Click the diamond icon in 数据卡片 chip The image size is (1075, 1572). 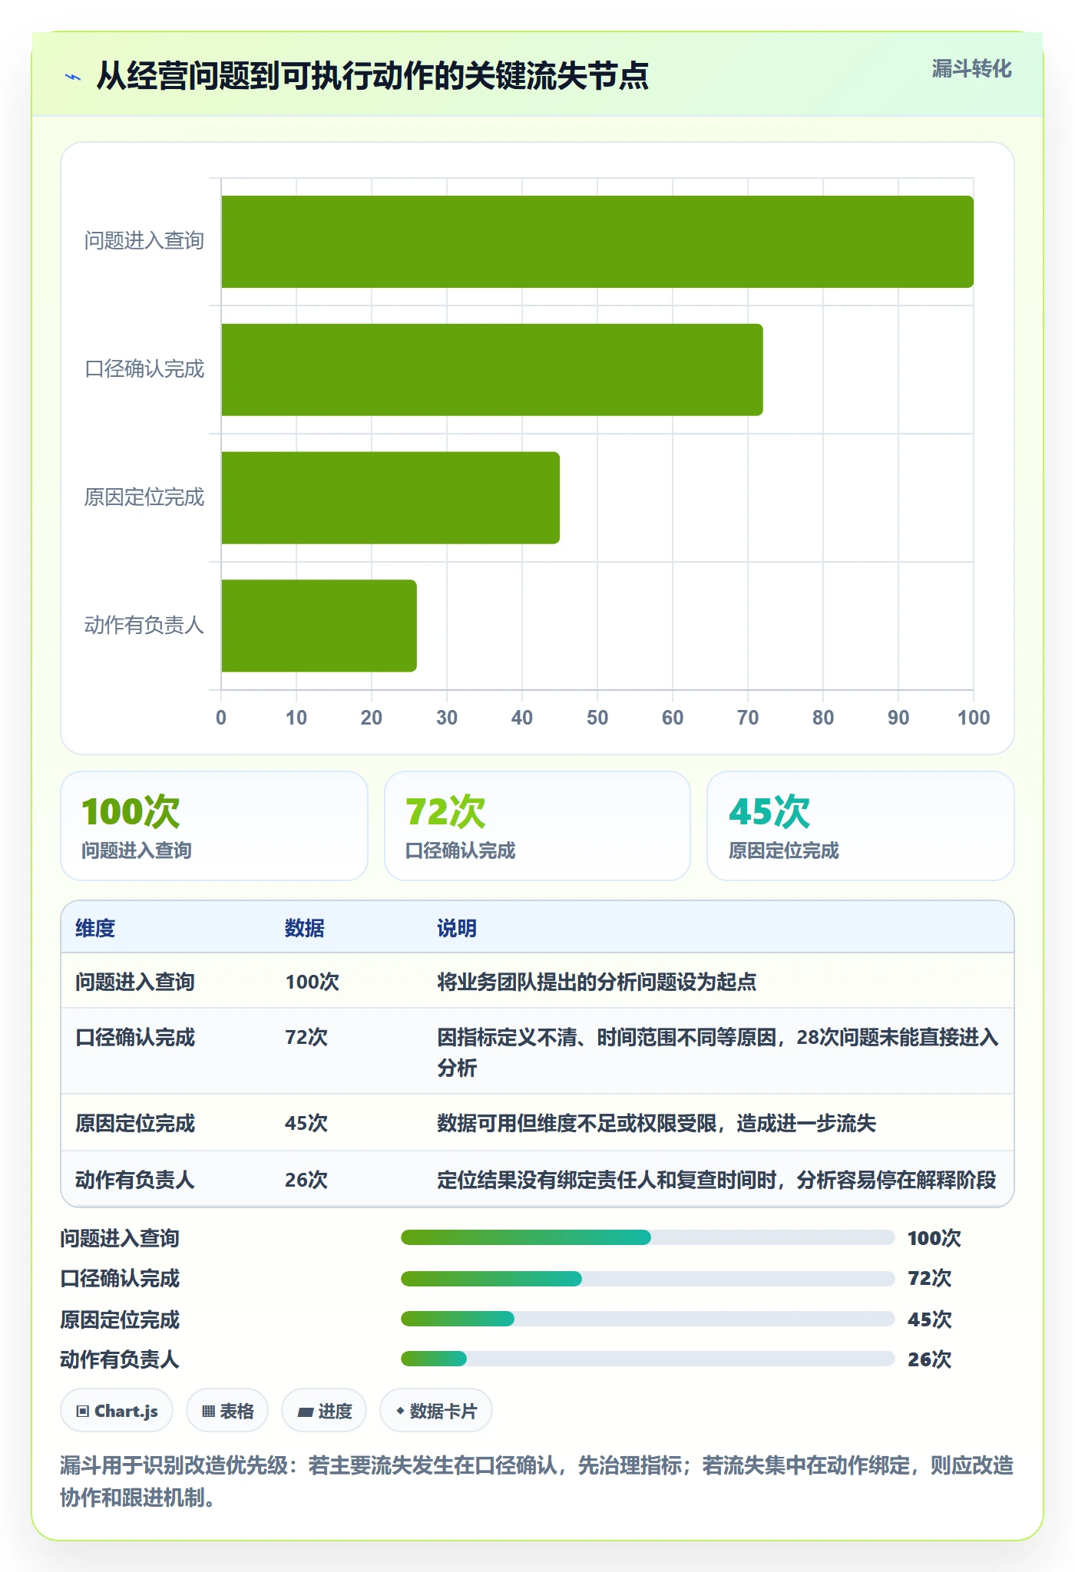click(x=400, y=1411)
